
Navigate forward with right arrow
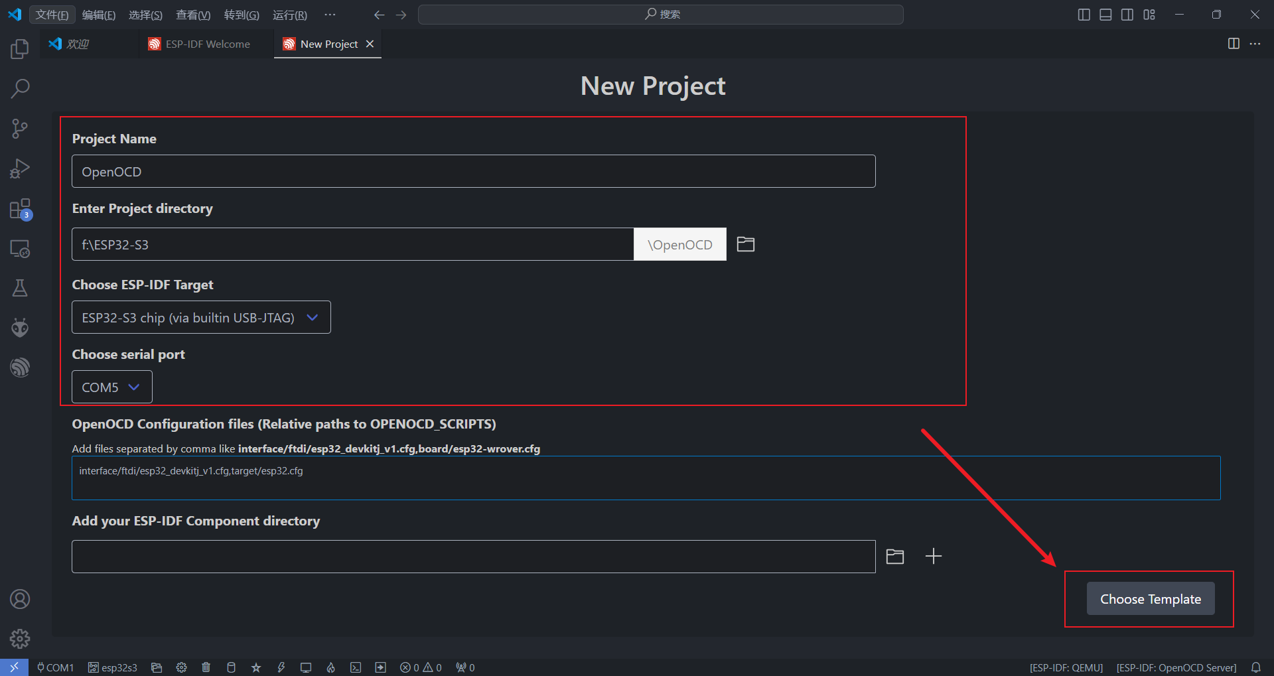(401, 15)
